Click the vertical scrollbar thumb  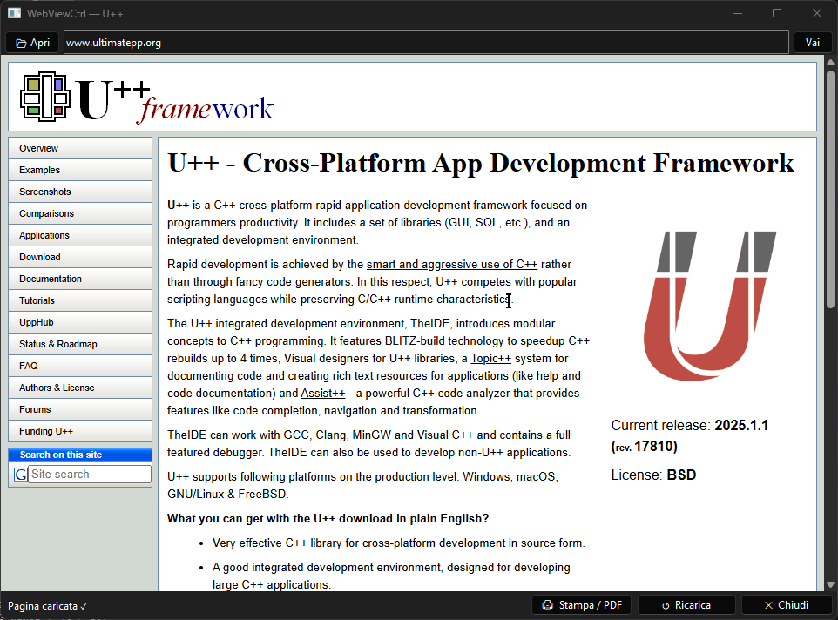(x=830, y=188)
